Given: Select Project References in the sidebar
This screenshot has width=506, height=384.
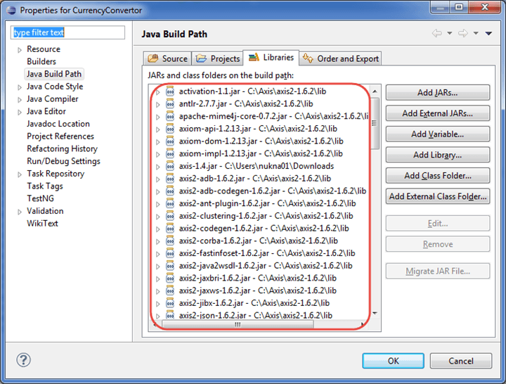Looking at the screenshot, I should pos(60,136).
